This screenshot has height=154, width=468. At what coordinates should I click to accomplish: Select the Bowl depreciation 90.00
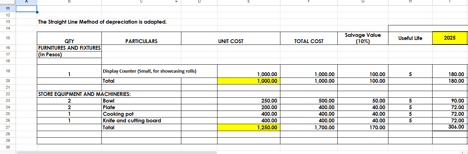click(450, 101)
